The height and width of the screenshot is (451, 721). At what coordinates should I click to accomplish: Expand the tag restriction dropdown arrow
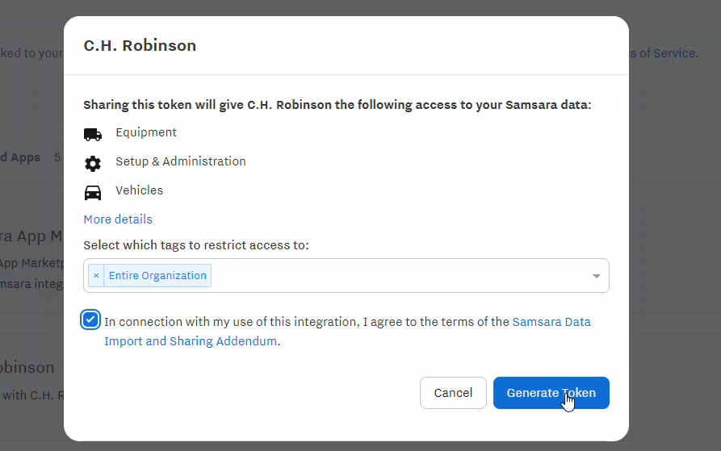[x=597, y=276]
